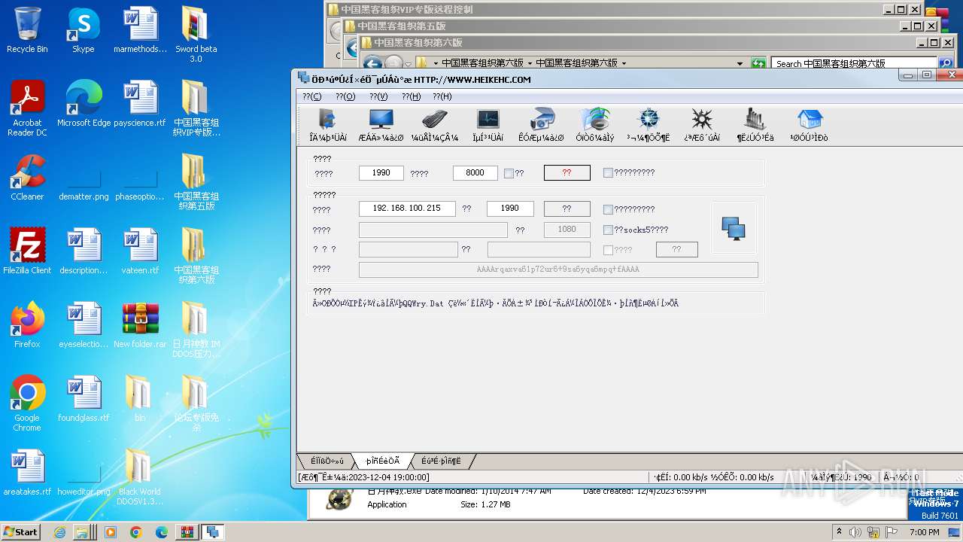
Task: Click the 1990 port field beside the IP address
Action: [x=510, y=209]
